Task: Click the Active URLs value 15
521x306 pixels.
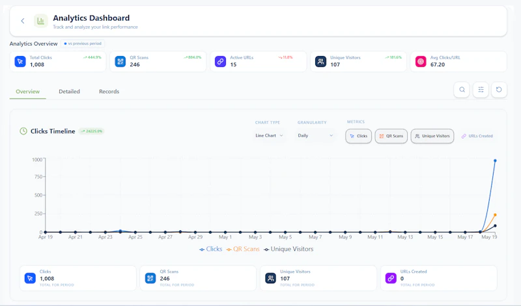Action: tap(233, 64)
